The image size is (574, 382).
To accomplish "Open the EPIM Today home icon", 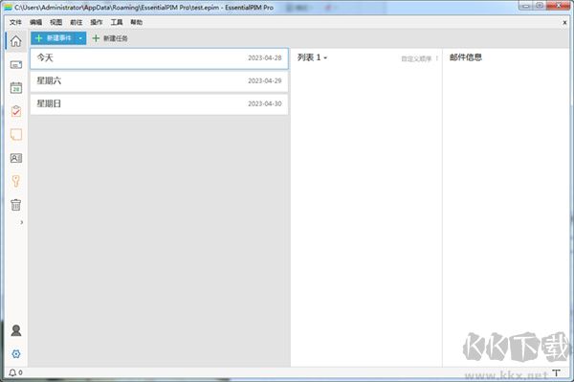I will [x=15, y=41].
